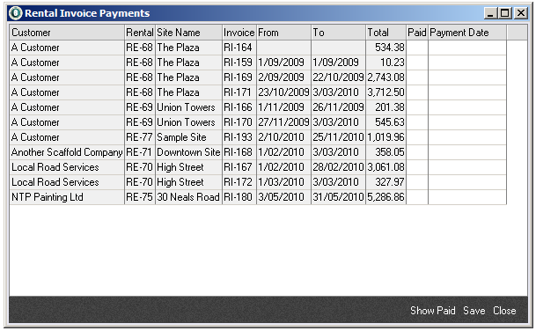Sort by the Customer column header

pos(67,33)
